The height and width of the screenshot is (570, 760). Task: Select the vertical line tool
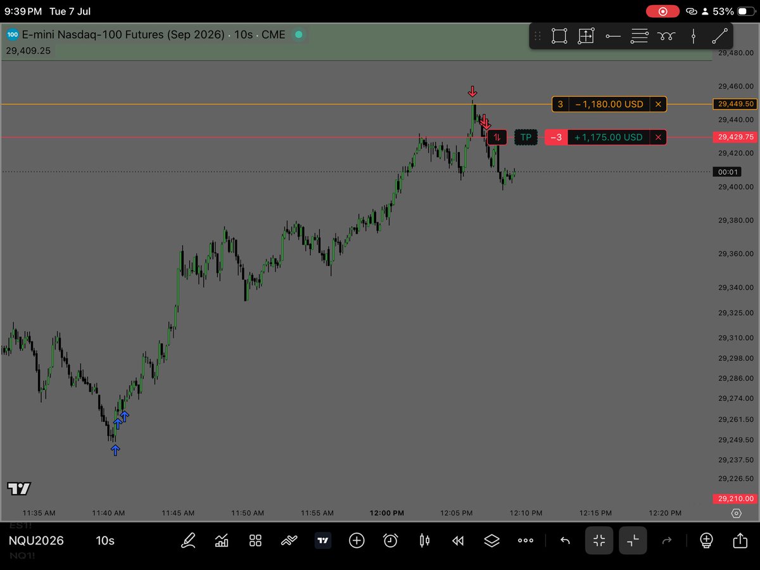[x=693, y=37]
